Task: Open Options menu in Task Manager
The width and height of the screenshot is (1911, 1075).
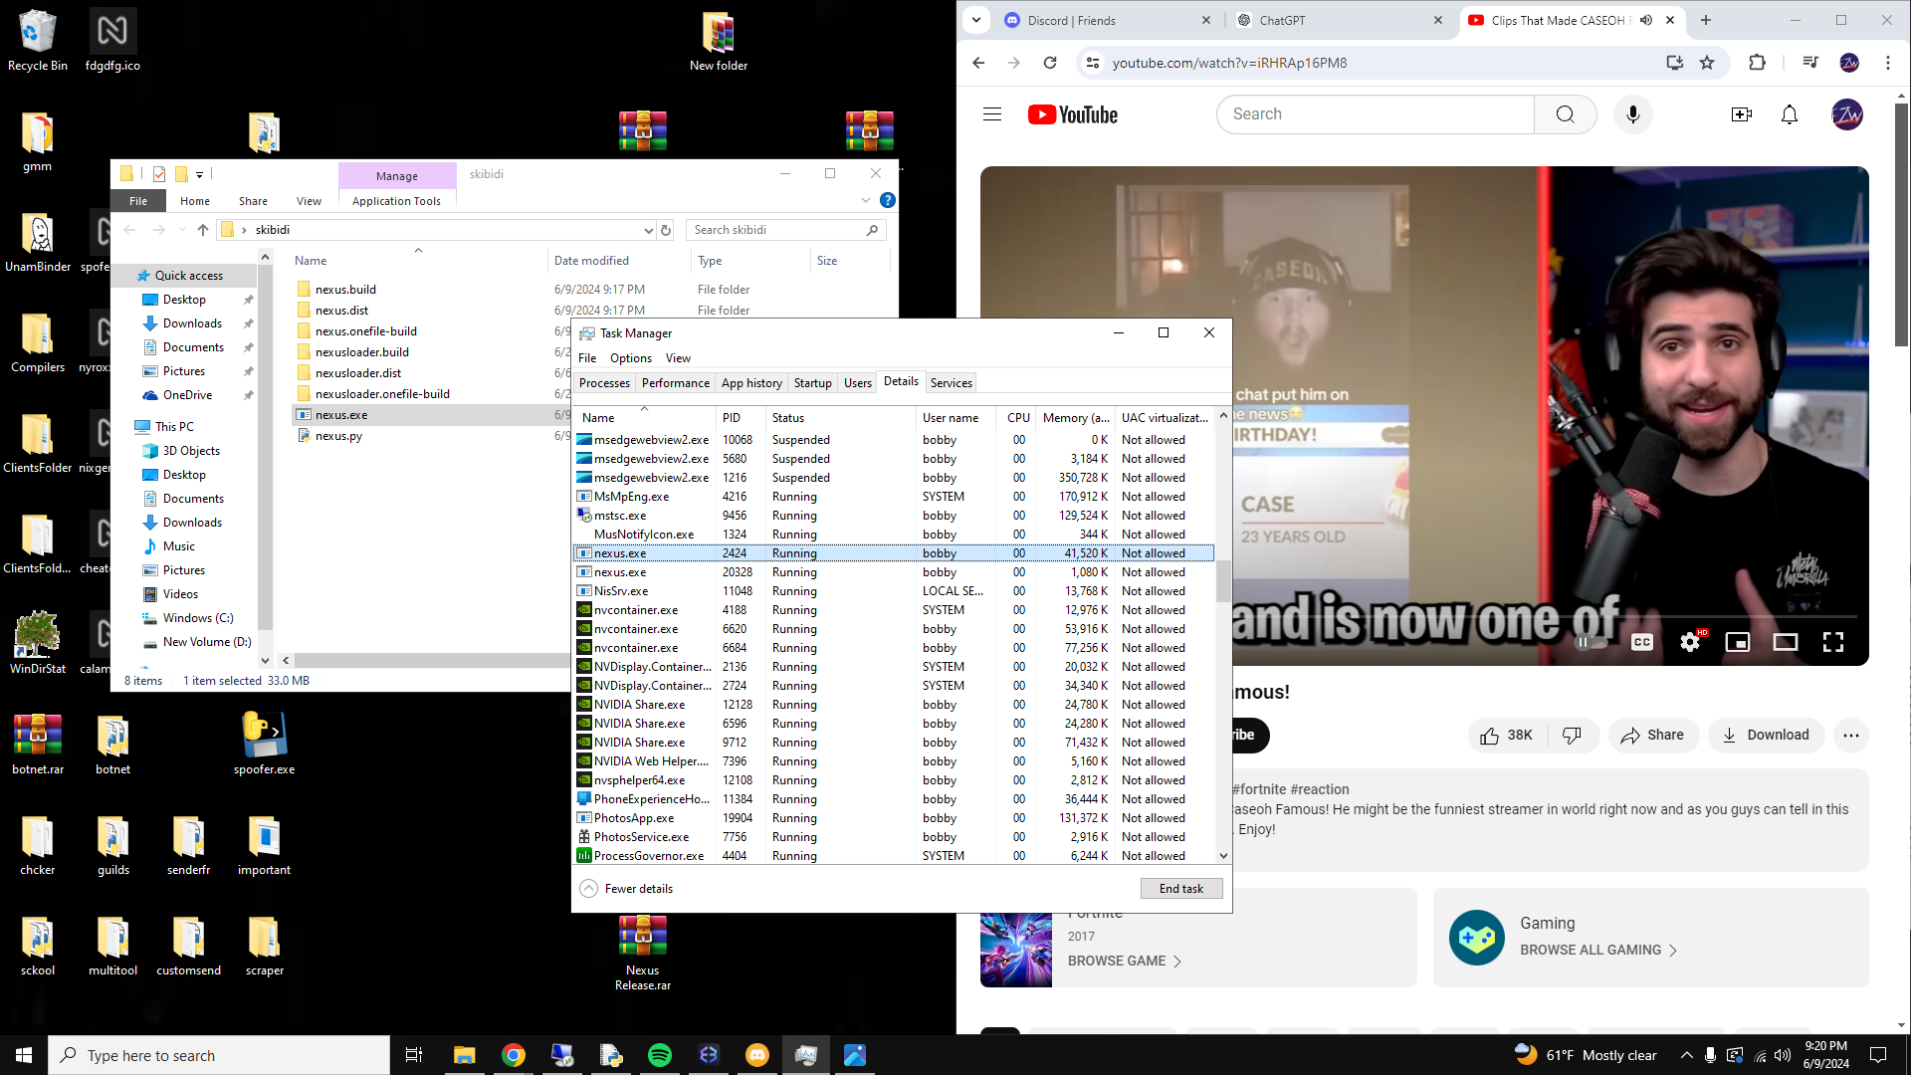Action: coord(630,358)
